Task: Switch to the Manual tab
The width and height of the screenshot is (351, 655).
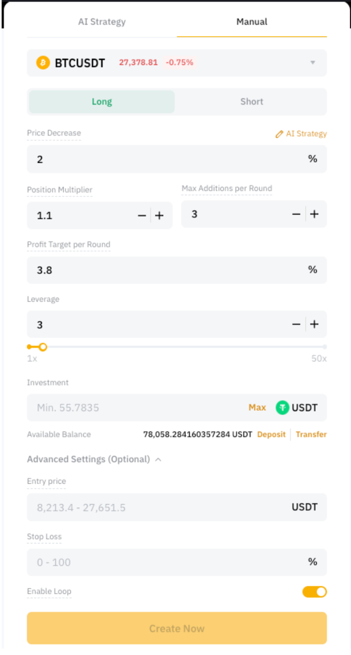Action: [252, 22]
